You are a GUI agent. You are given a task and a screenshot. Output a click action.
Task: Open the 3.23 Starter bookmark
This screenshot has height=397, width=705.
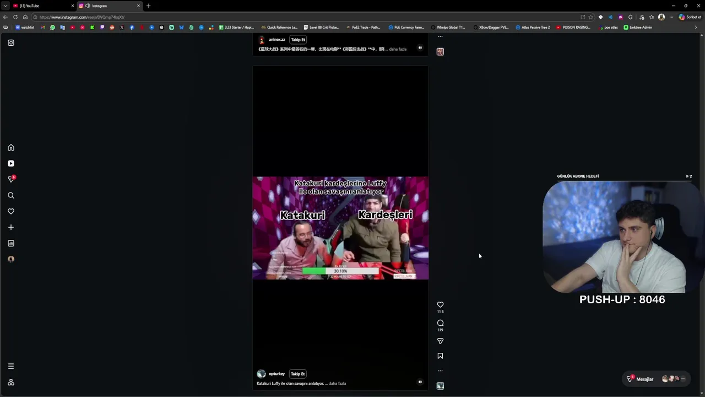click(x=236, y=28)
